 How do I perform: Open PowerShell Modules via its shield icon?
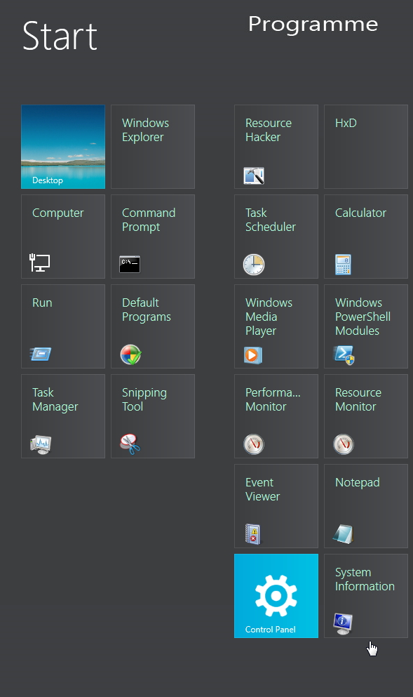pos(344,354)
